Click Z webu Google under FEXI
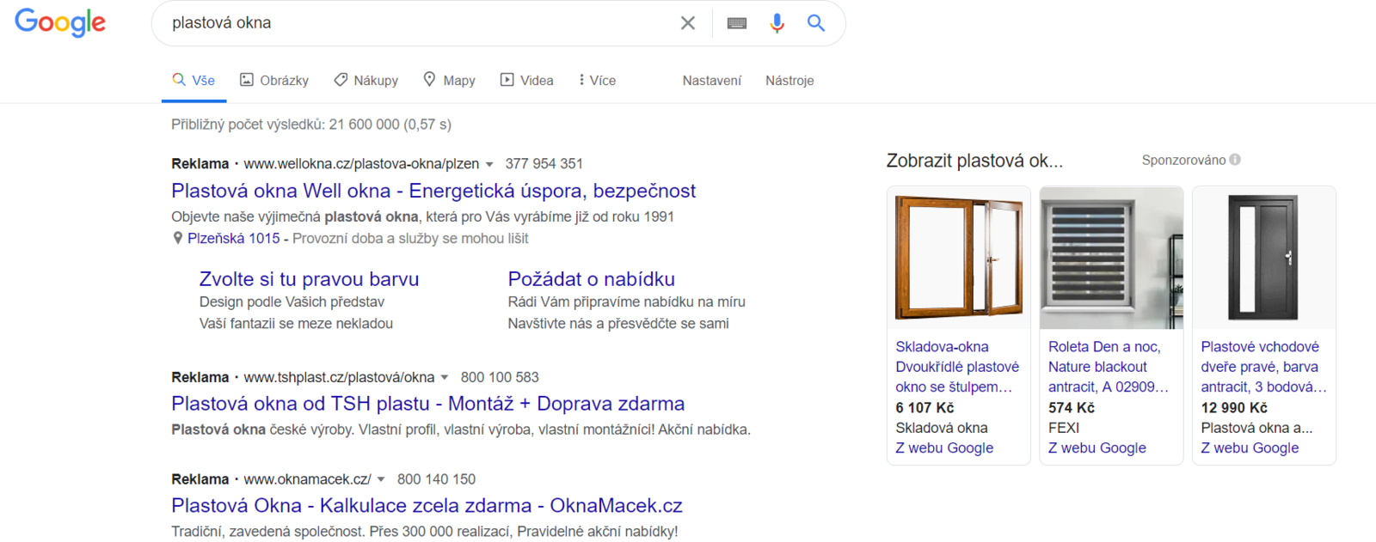 click(1097, 448)
